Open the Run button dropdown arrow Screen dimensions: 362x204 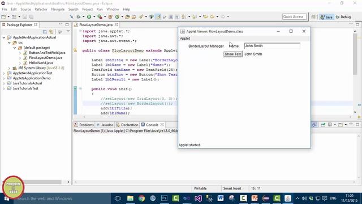pyautogui.click(x=94, y=16)
